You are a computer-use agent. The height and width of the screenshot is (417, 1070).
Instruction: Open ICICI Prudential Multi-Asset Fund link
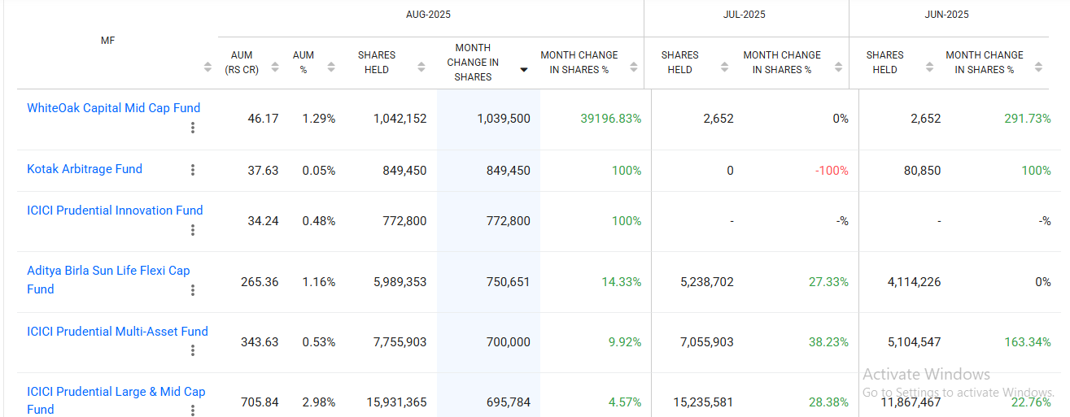[117, 332]
